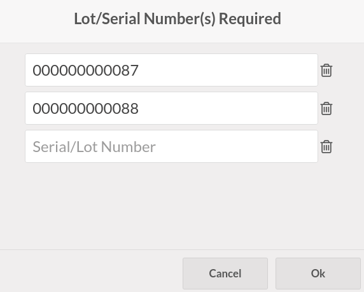The width and height of the screenshot is (364, 292).
Task: Focus the 000000000088 serial number input
Action: pyautogui.click(x=171, y=108)
